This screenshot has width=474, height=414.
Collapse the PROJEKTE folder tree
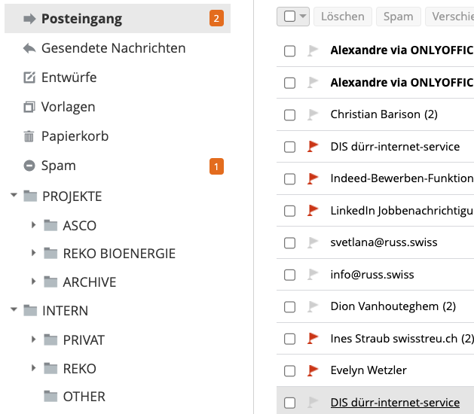click(x=14, y=195)
